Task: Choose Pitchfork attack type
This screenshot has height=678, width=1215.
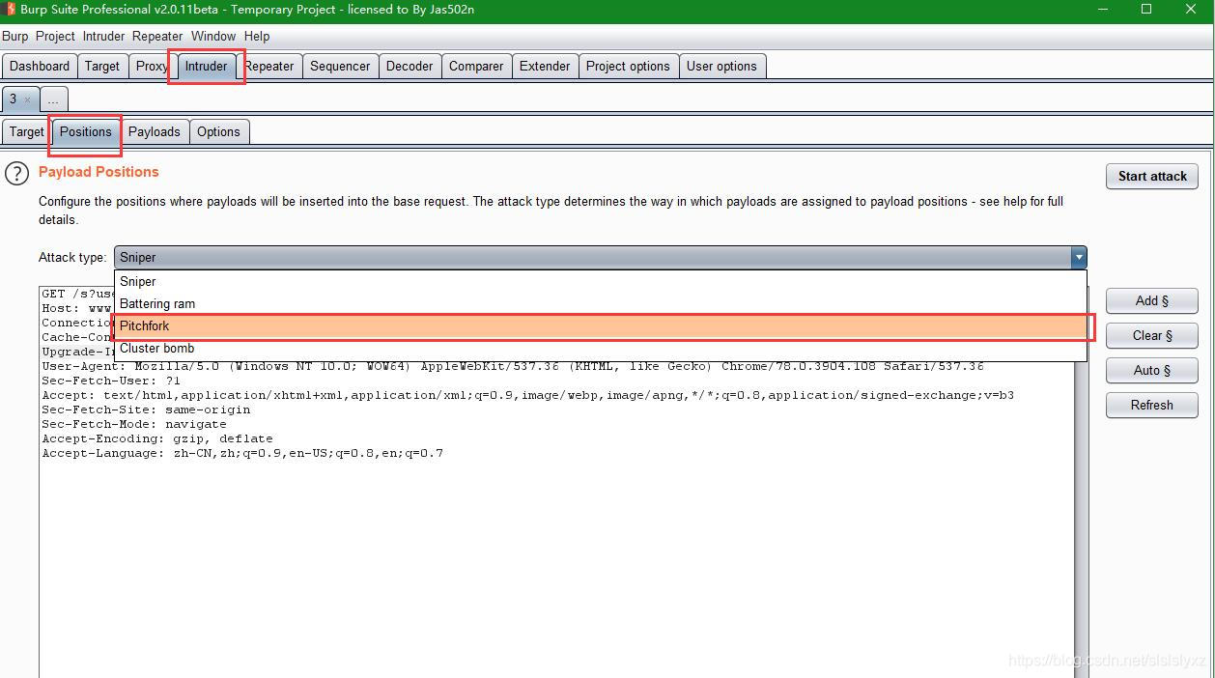Action: [x=601, y=325]
